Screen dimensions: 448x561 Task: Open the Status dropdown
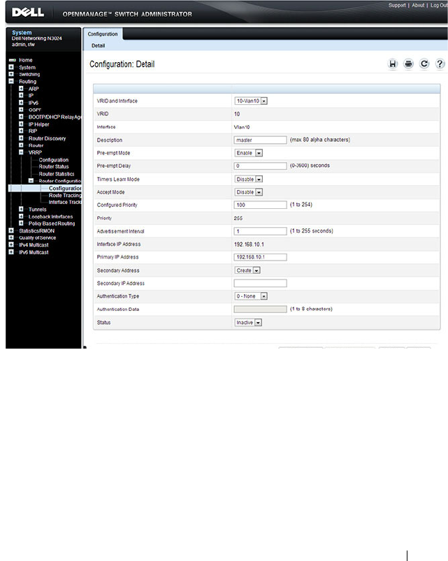pyautogui.click(x=248, y=322)
